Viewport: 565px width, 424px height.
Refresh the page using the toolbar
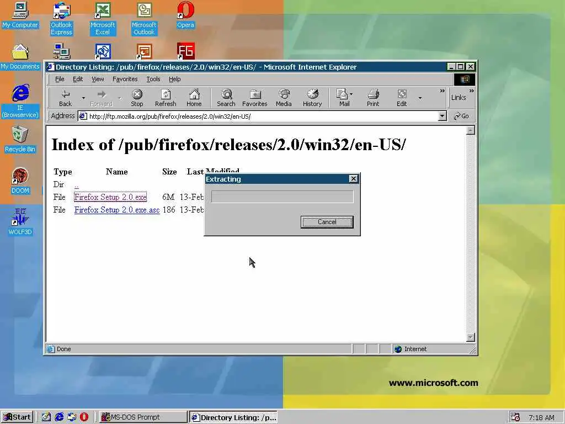coord(166,98)
